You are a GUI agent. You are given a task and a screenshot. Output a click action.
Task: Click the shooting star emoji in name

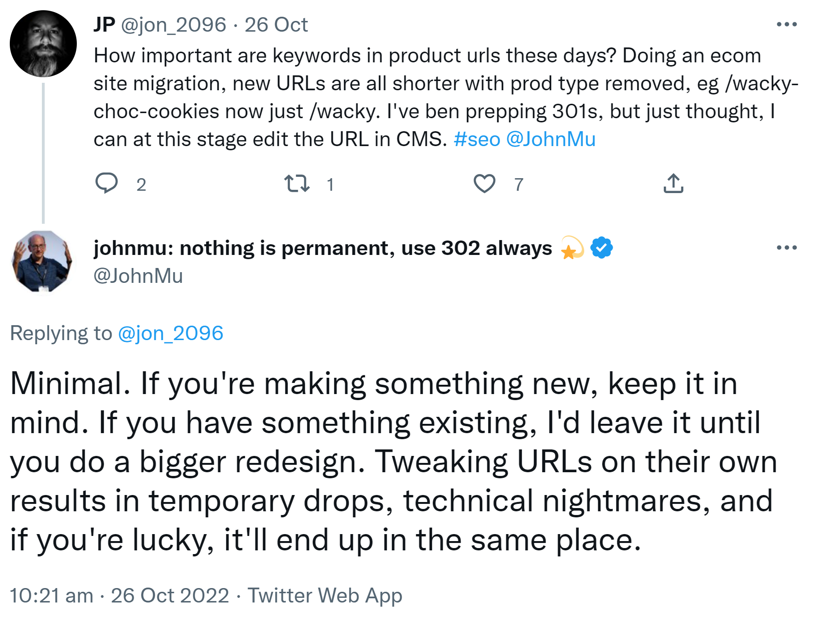coord(572,248)
